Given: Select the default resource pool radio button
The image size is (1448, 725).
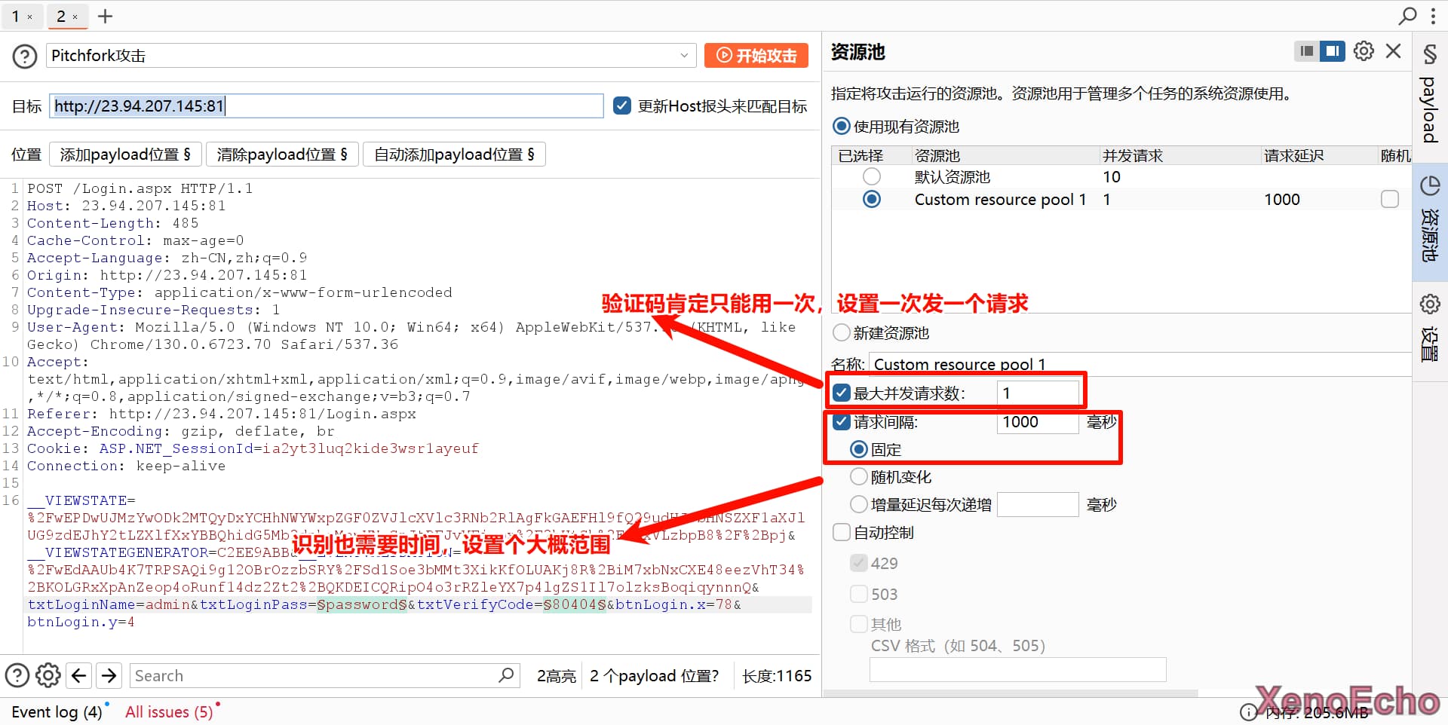Looking at the screenshot, I should pyautogui.click(x=872, y=176).
